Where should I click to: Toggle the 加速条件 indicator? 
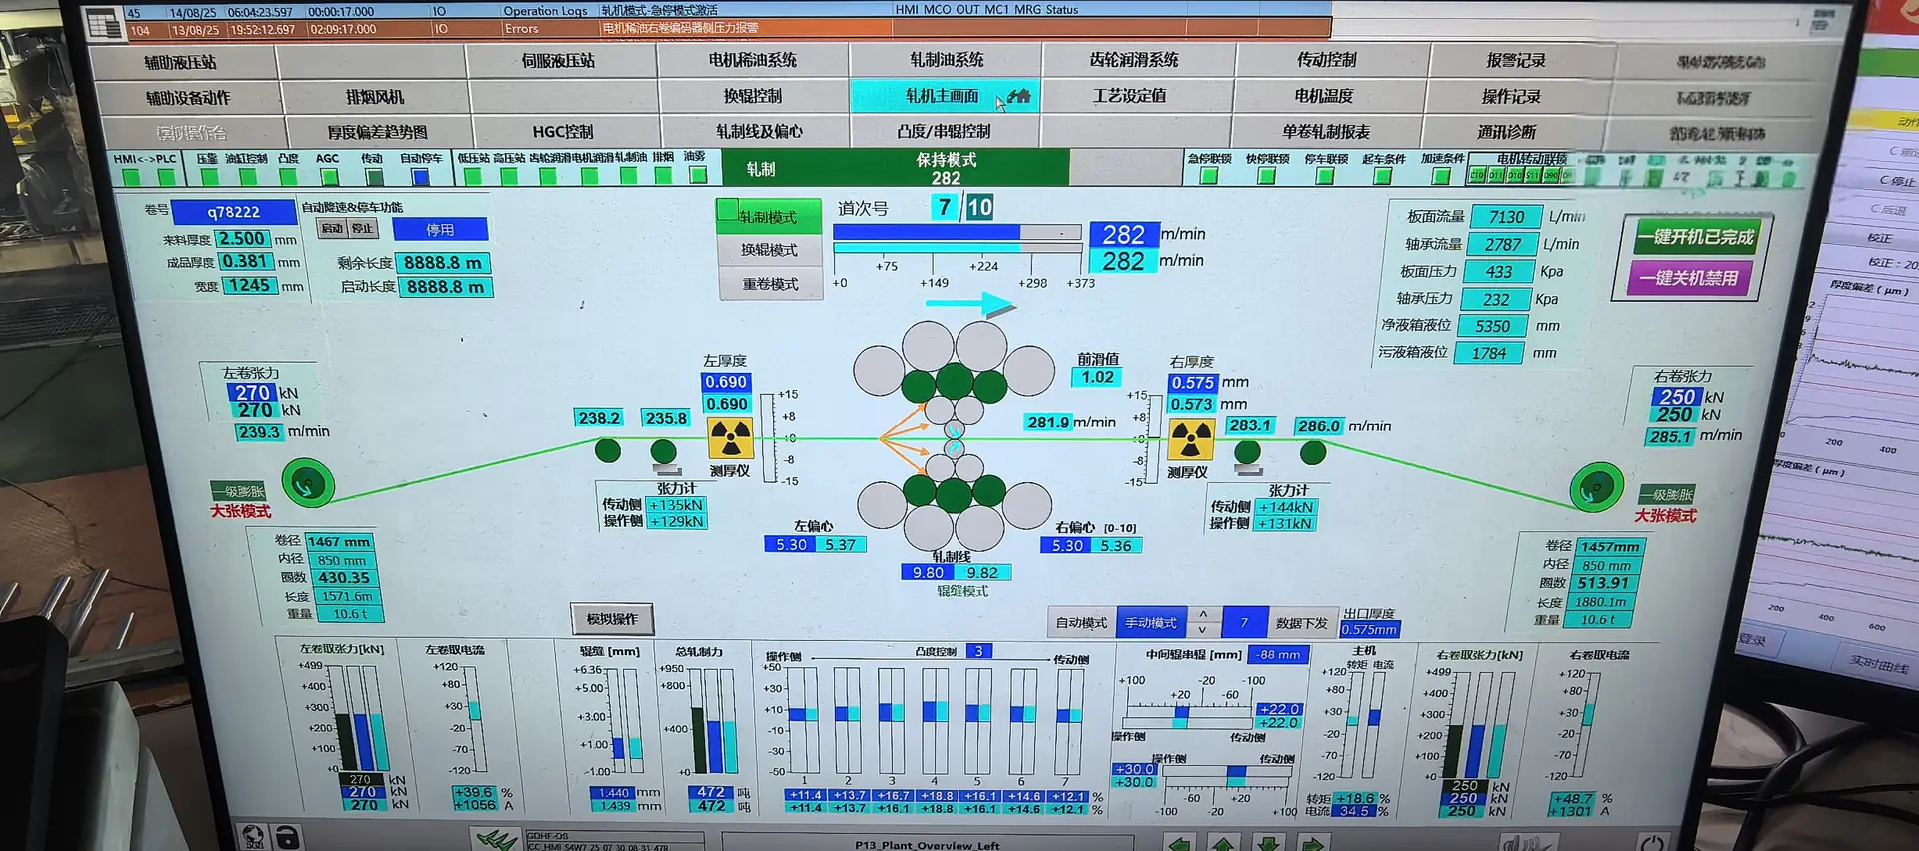[x=1440, y=176]
